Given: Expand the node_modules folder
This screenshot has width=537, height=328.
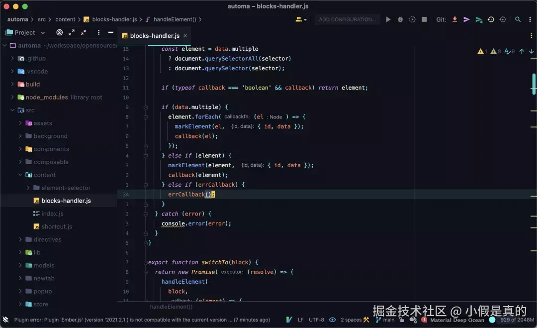Looking at the screenshot, I should [12, 97].
